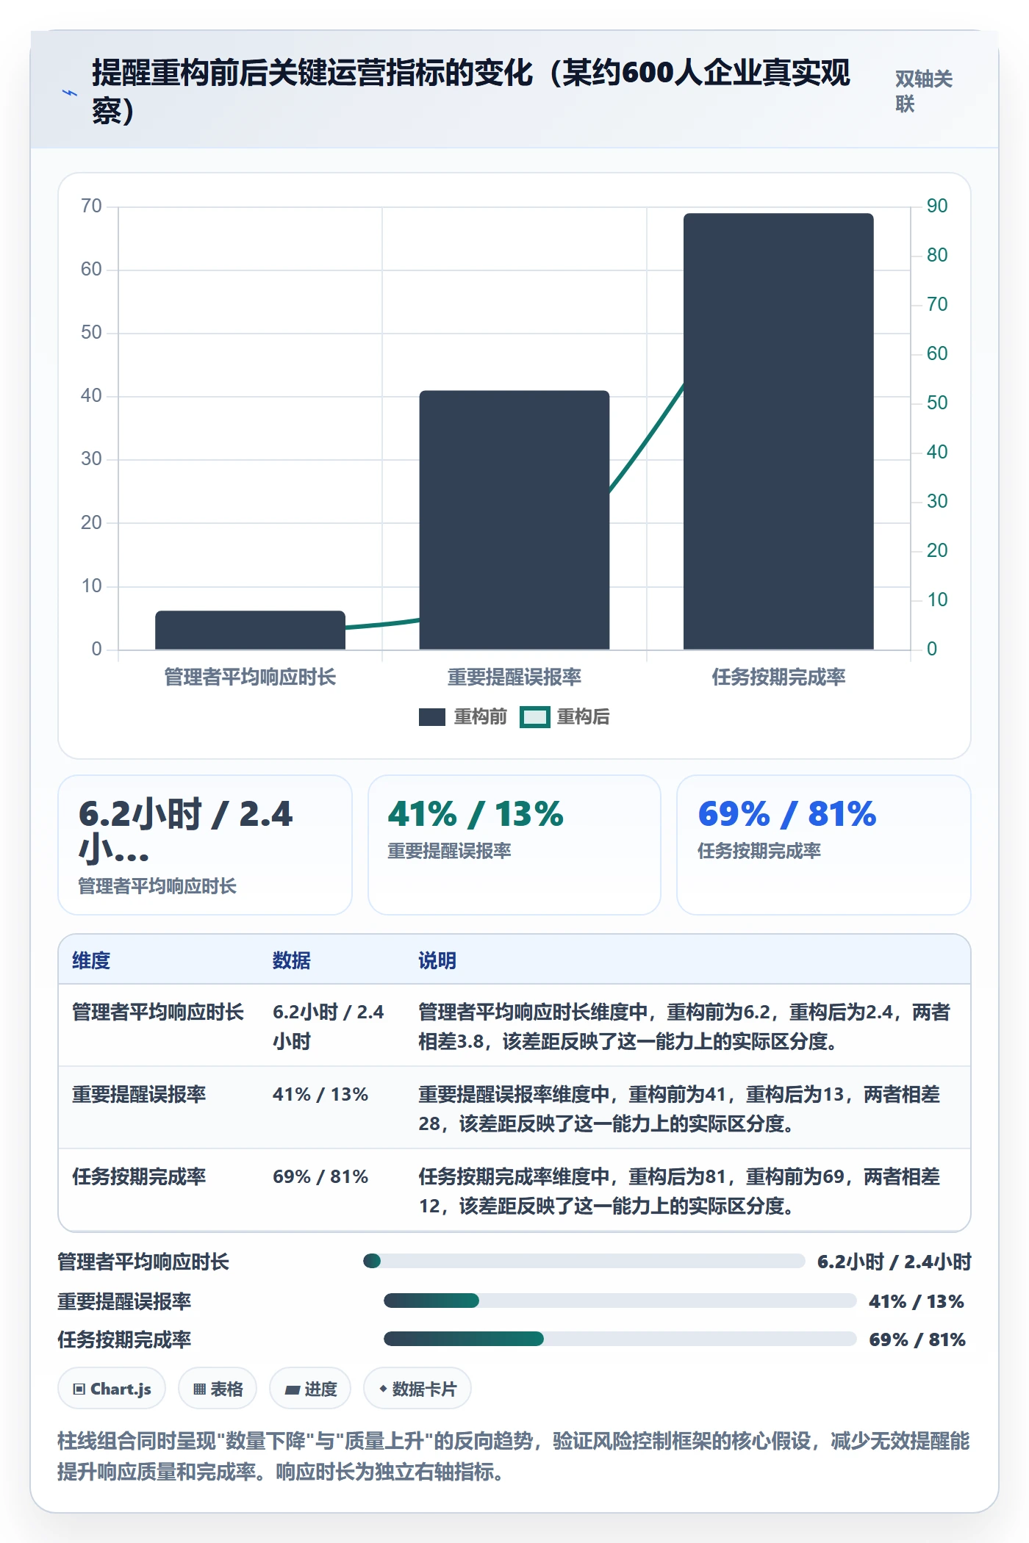Click the 管理者平均响应时长 progress bar
Viewport: 1029px width, 1543px height.
(584, 1262)
